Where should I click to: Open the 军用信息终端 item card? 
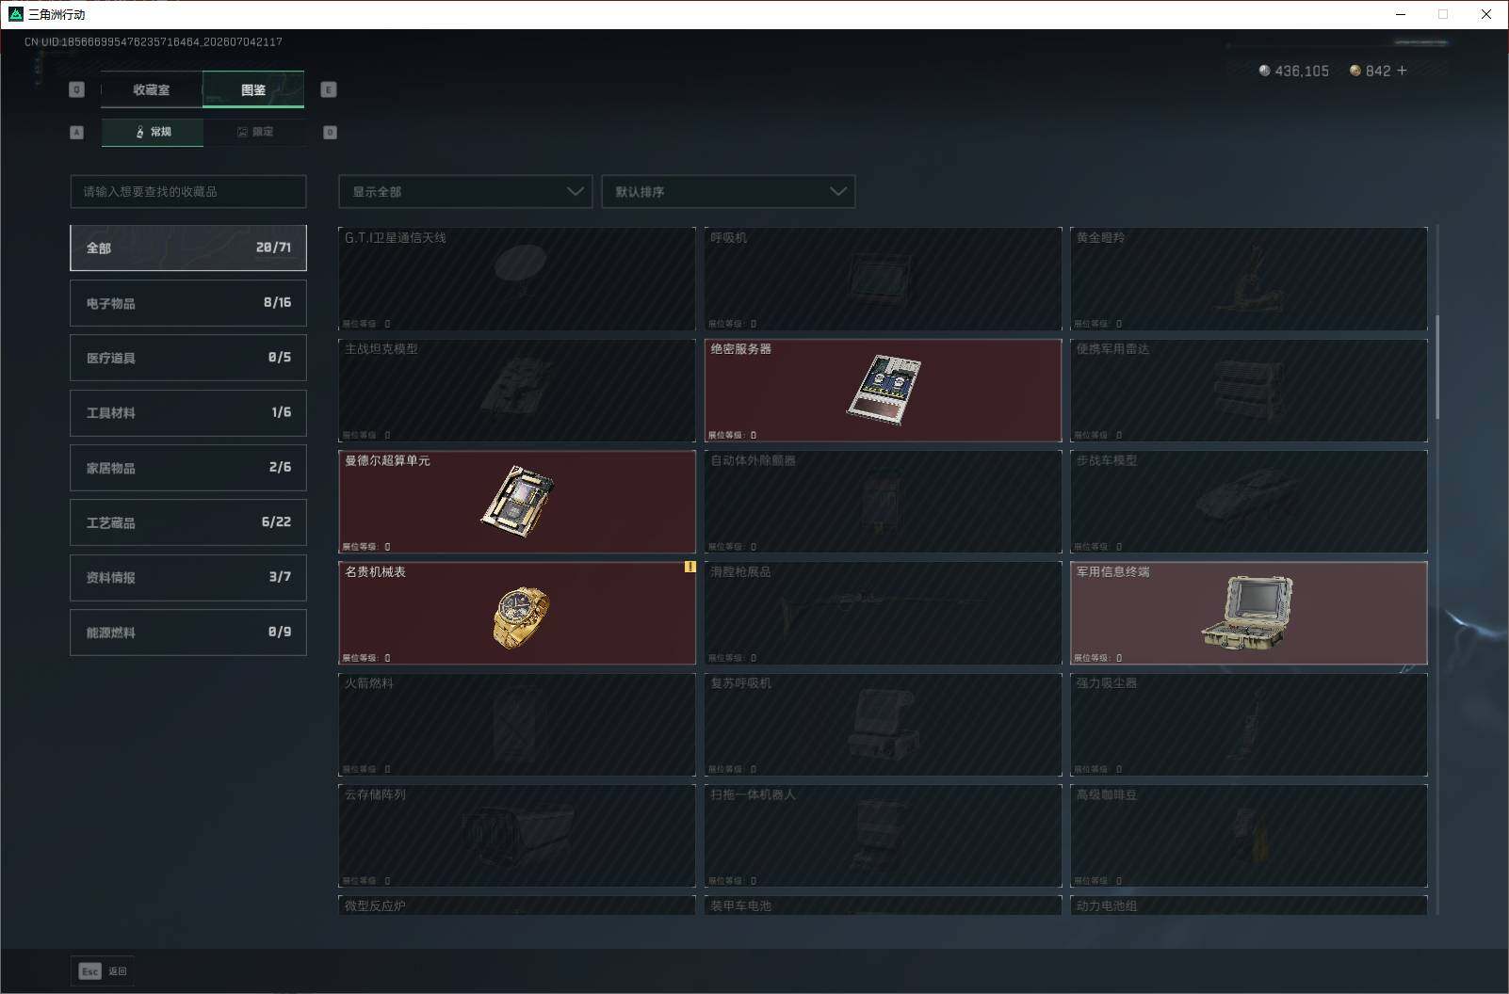(1248, 613)
